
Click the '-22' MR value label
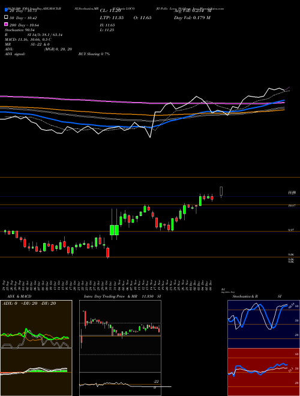pos(156,382)
